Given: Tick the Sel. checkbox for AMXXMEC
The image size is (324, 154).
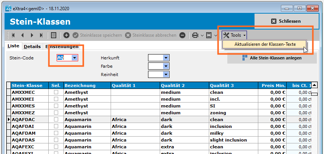Looking at the screenshot, I should [56, 92].
